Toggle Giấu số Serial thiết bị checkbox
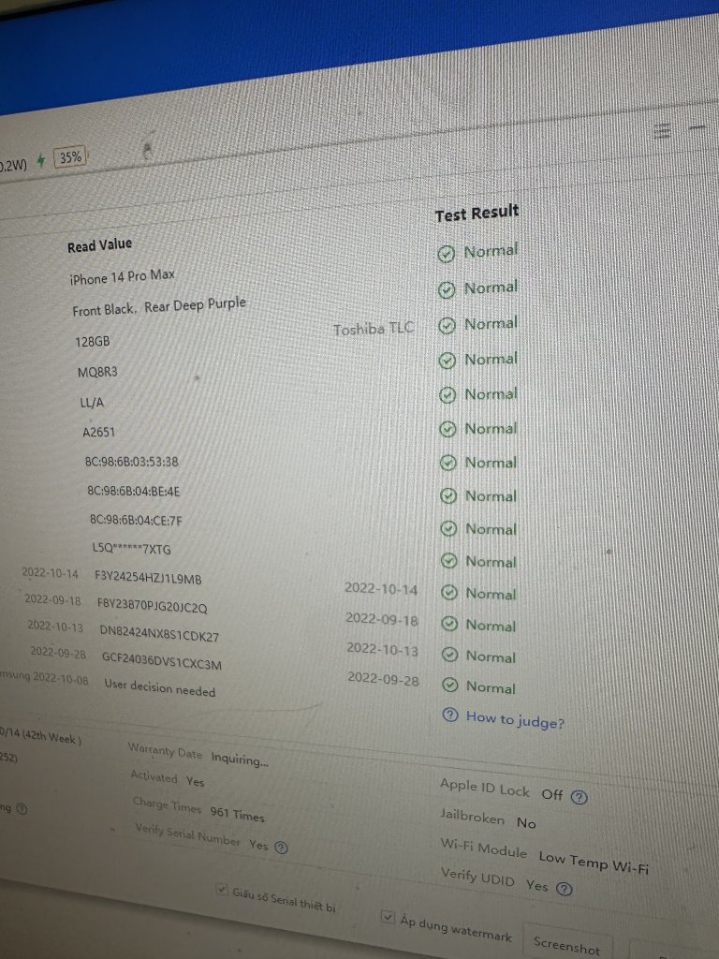 pos(223,890)
